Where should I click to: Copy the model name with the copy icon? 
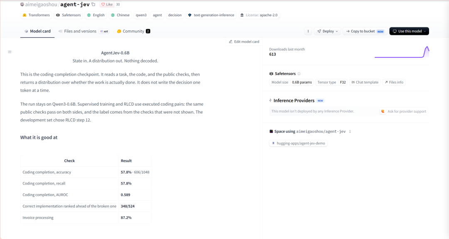[x=94, y=4]
